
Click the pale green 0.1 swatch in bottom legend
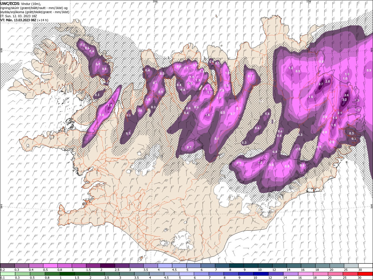[8, 274]
